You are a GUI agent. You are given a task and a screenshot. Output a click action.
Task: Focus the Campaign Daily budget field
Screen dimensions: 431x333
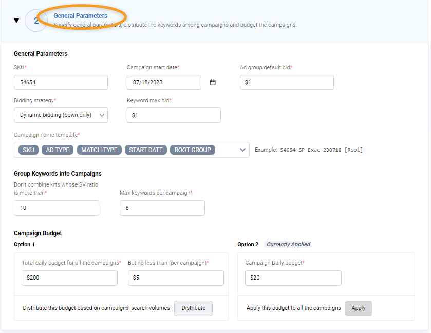click(x=293, y=277)
